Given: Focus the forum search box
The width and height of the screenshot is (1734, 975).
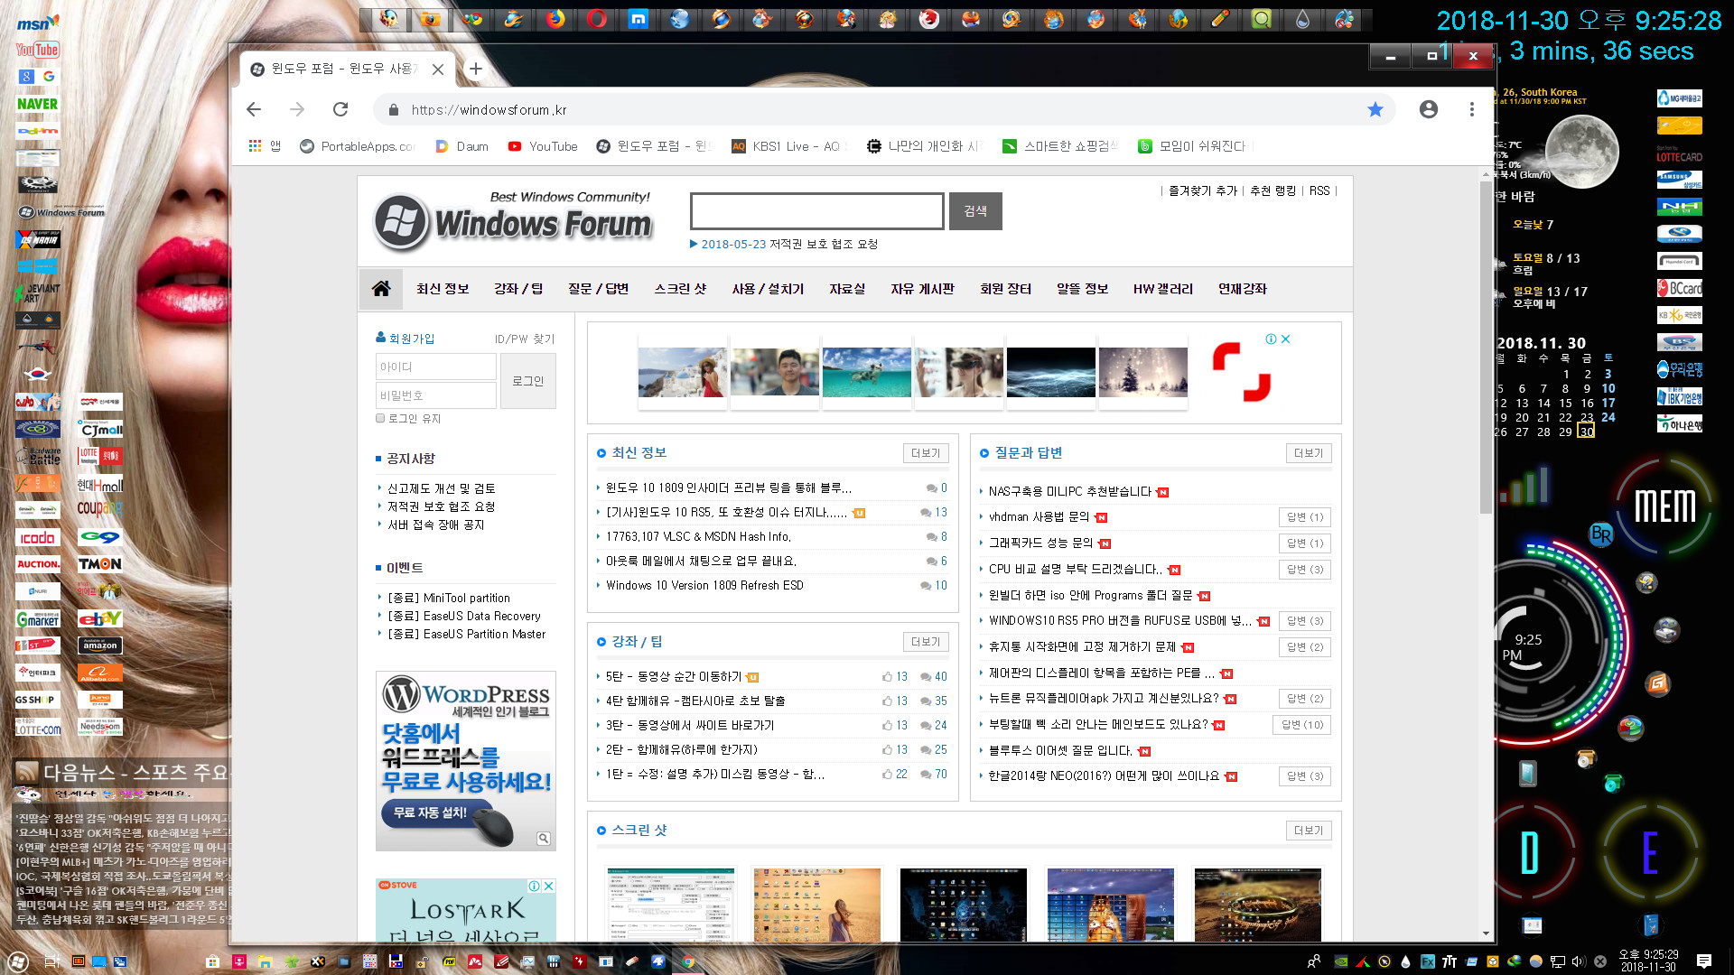Looking at the screenshot, I should tap(817, 210).
